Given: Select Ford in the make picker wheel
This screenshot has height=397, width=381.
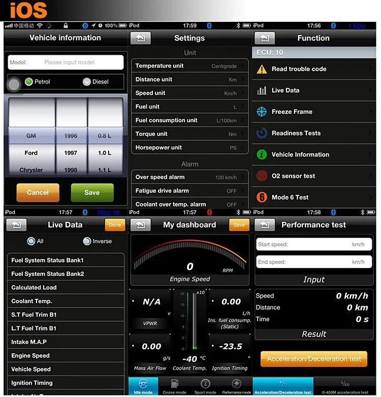Looking at the screenshot, I should [x=31, y=153].
